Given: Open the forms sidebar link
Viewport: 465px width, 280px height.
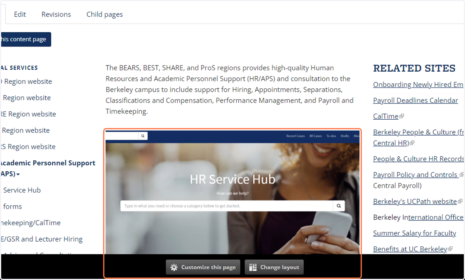Looking at the screenshot, I should 12,206.
